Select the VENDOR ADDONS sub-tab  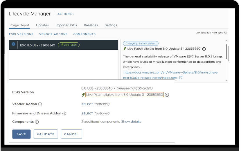tap(53, 34)
